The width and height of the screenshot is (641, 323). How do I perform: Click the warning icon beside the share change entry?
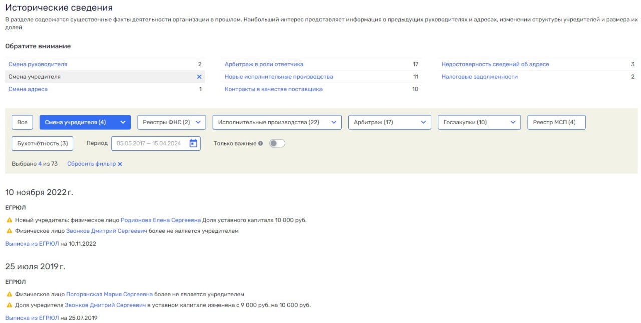(x=9, y=306)
